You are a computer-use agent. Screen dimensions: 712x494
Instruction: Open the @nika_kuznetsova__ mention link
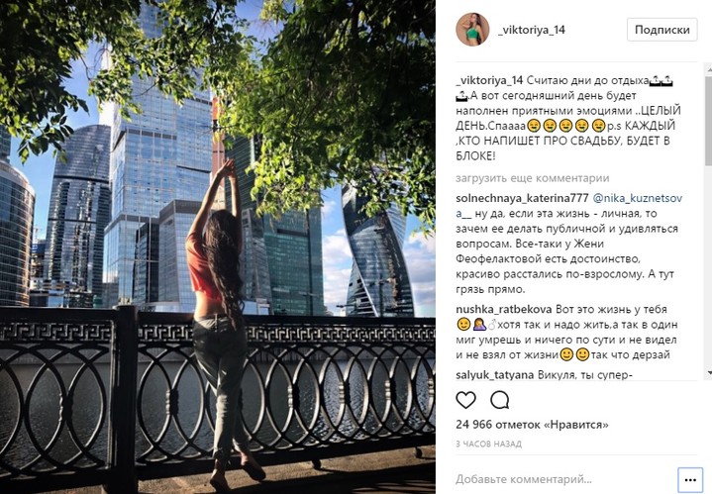pos(569,206)
